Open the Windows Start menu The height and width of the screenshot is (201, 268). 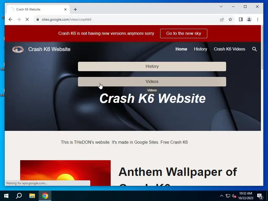click(6, 196)
